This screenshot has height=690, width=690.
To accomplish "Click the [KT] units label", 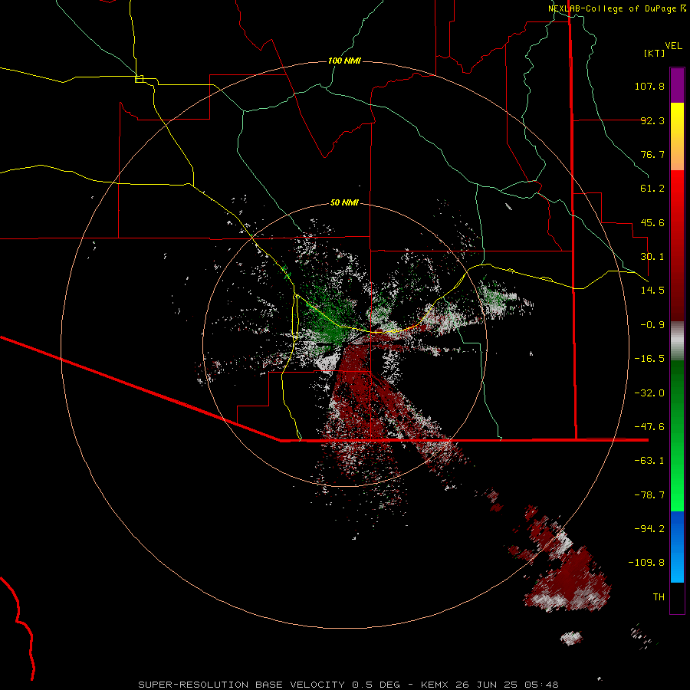I will pos(655,53).
